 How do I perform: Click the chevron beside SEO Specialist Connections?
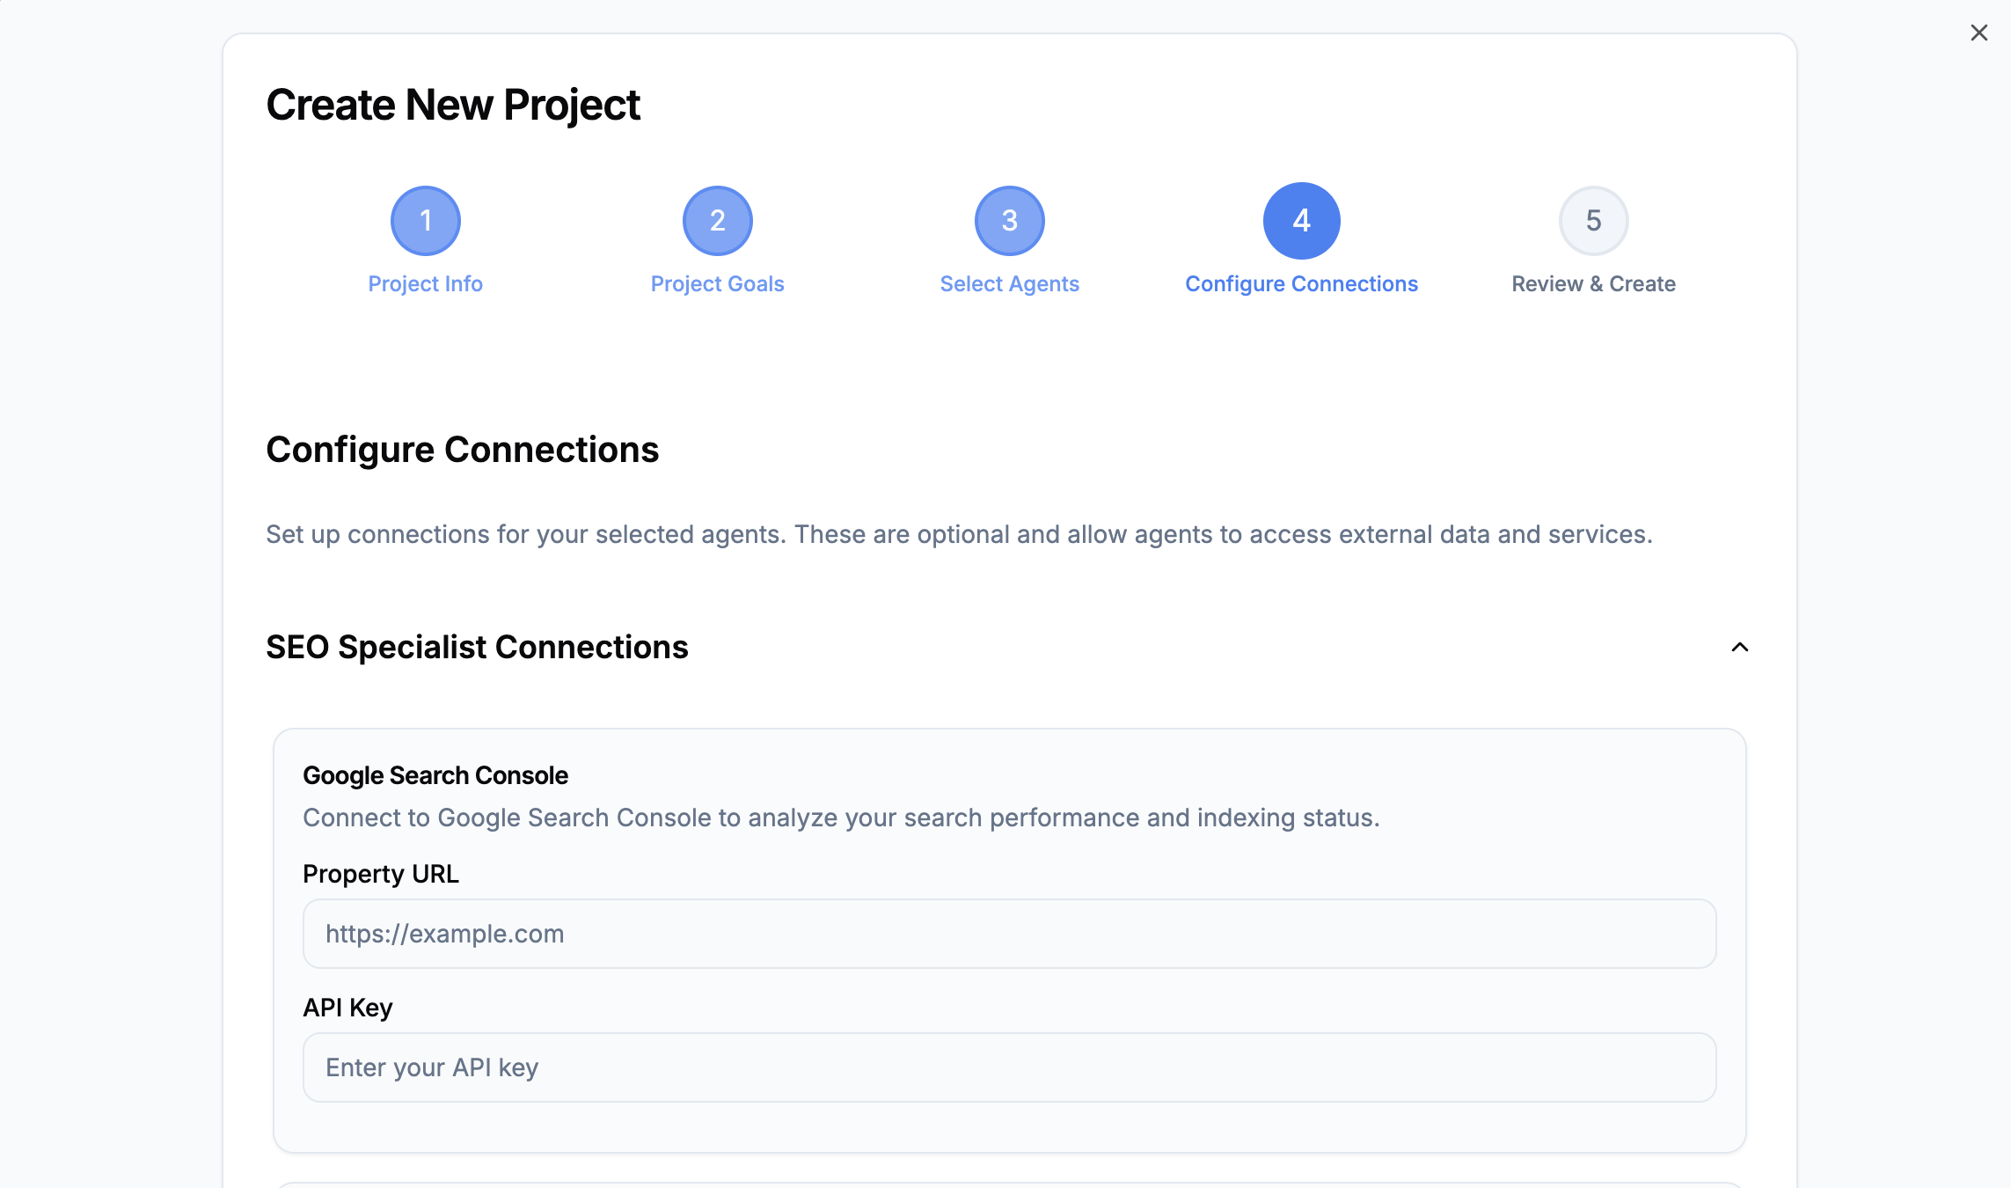(1739, 649)
